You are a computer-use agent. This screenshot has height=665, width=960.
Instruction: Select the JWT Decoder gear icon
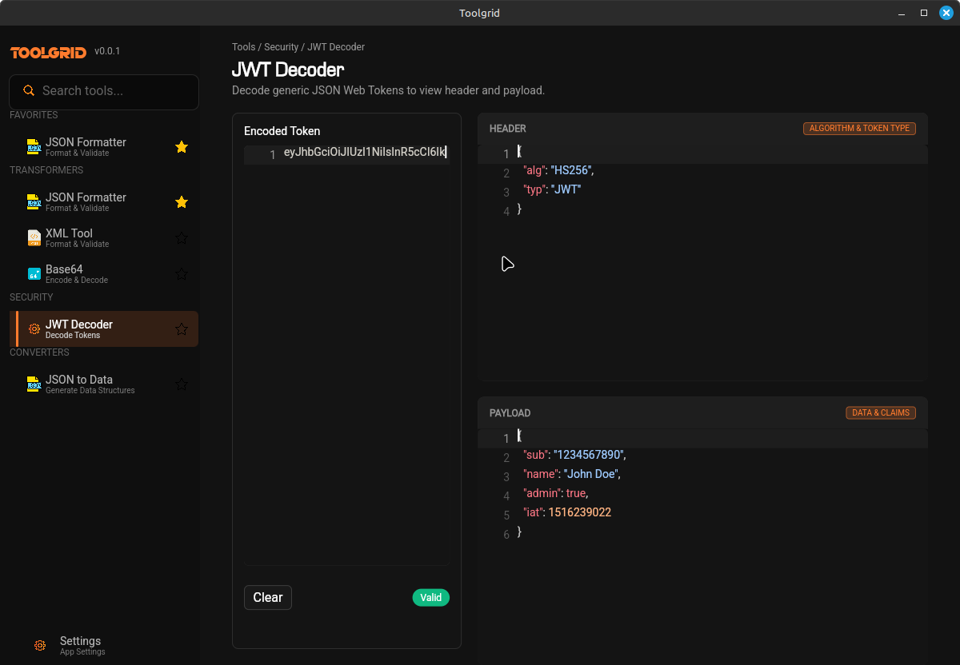point(34,329)
